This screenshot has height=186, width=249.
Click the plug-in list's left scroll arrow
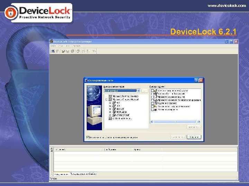pos(152,122)
